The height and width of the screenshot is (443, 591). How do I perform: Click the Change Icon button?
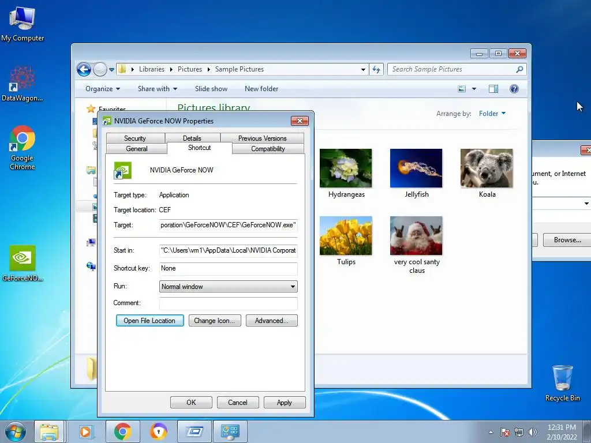coord(215,321)
